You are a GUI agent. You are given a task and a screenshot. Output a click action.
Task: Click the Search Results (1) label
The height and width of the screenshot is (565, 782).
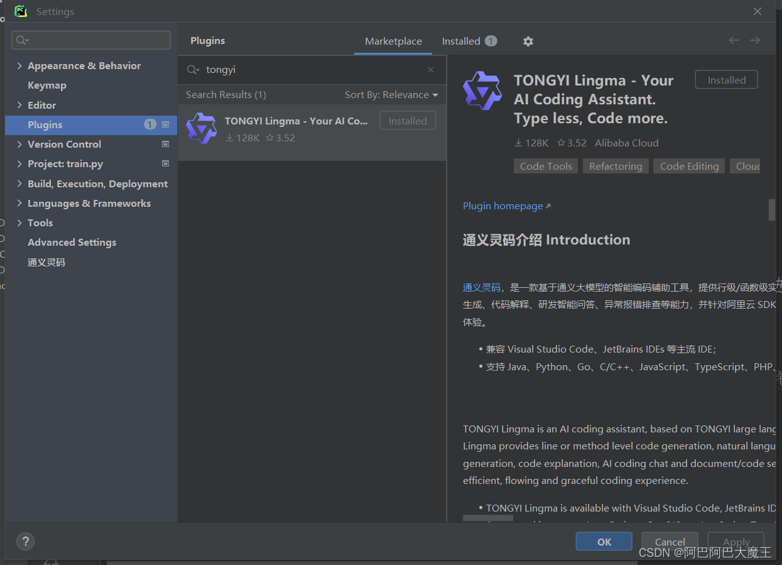click(226, 94)
